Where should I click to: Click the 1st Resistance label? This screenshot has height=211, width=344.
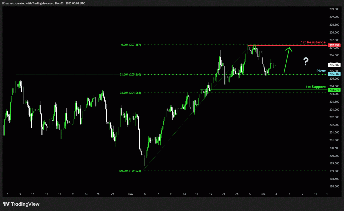coord(313,42)
